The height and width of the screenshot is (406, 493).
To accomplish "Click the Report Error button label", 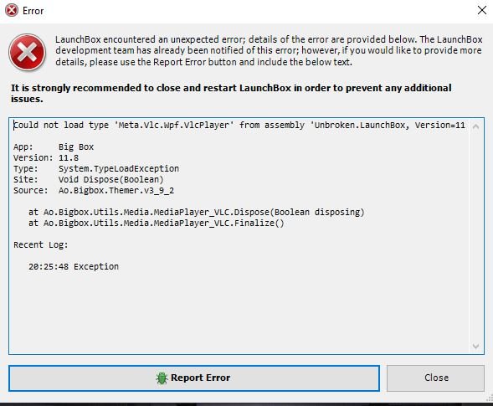I will (x=200, y=378).
